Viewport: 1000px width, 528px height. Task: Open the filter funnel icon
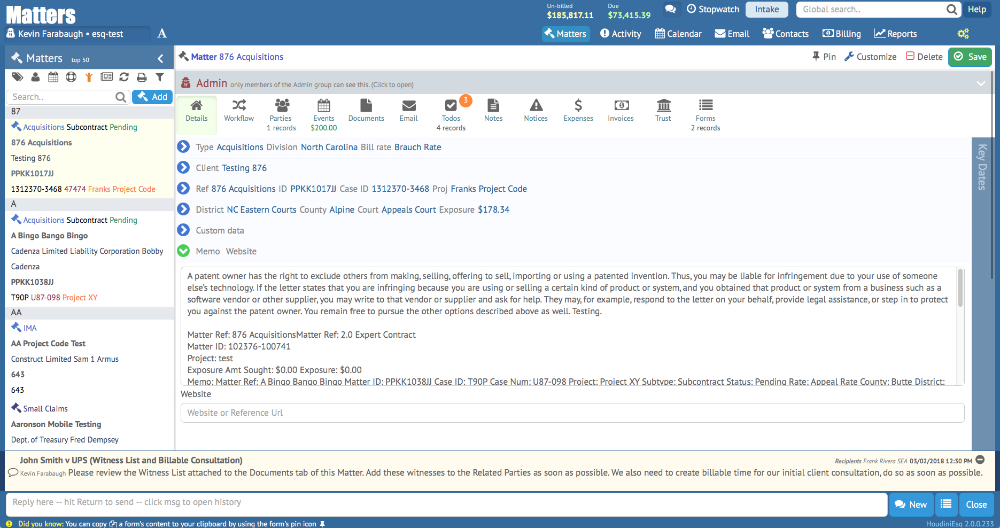pos(159,77)
